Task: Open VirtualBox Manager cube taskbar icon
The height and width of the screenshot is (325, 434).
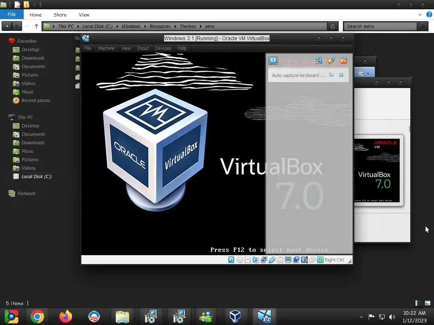Action: 235,317
